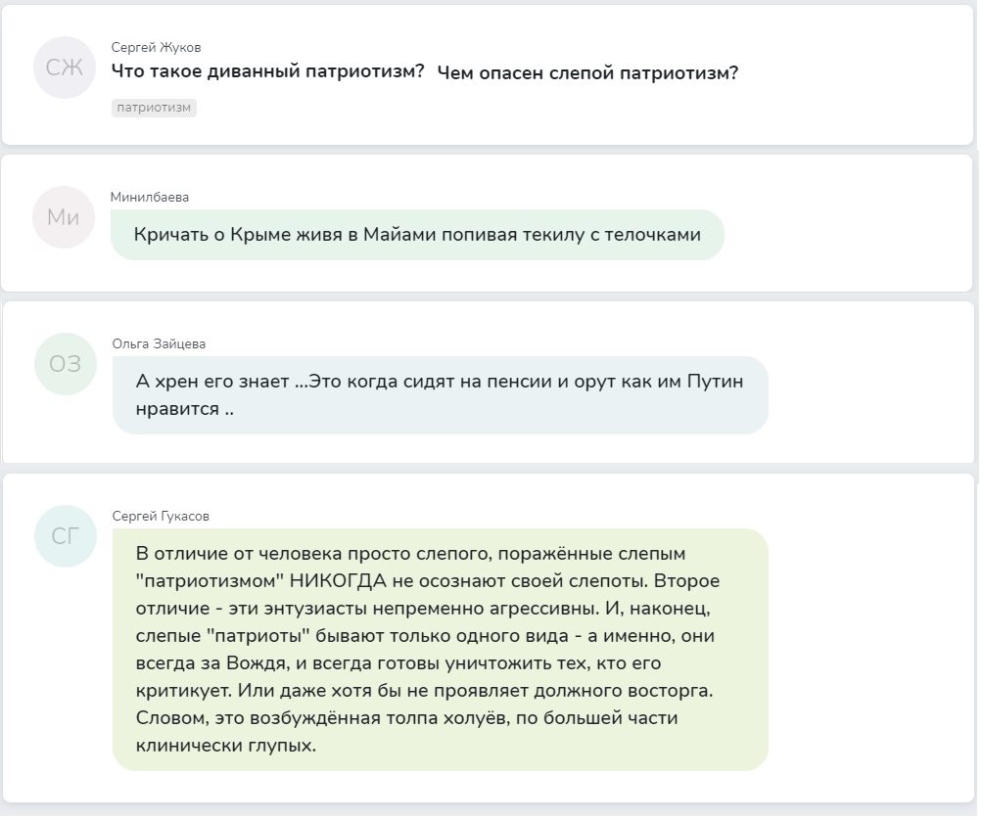Click the username Минилбаева
This screenshot has height=820, width=983.
pos(150,197)
